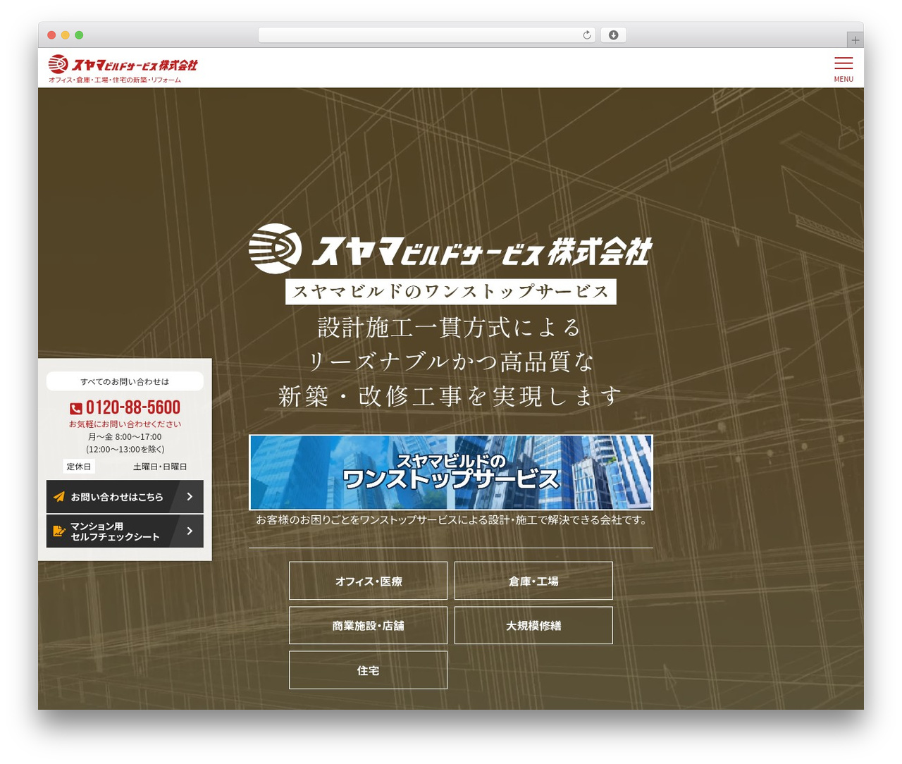Click chevron on マンション用セルフチェックシート button
The image size is (902, 764).
tap(190, 531)
